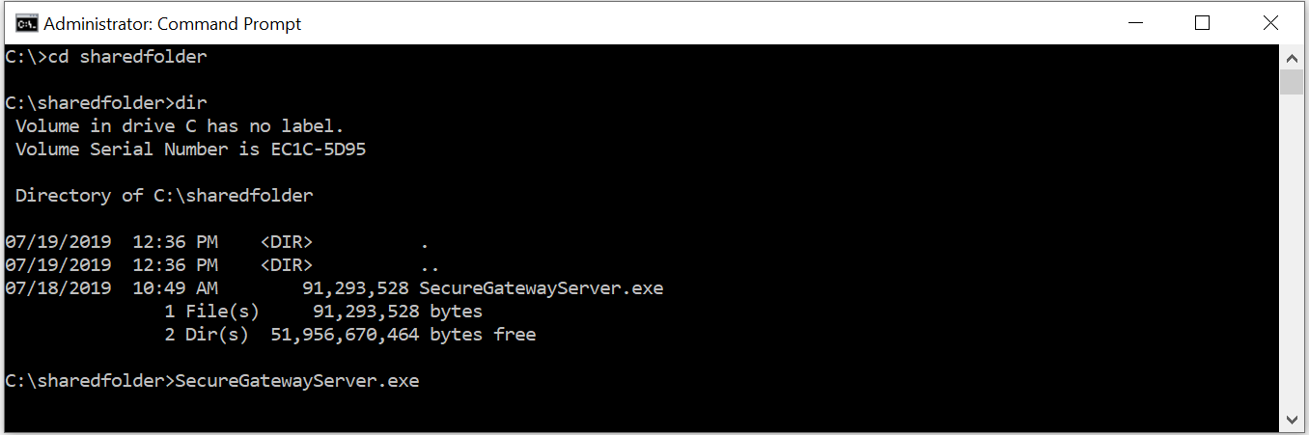Click the scrollbar down arrow
Screen dimensions: 1309x435
coord(1292,418)
